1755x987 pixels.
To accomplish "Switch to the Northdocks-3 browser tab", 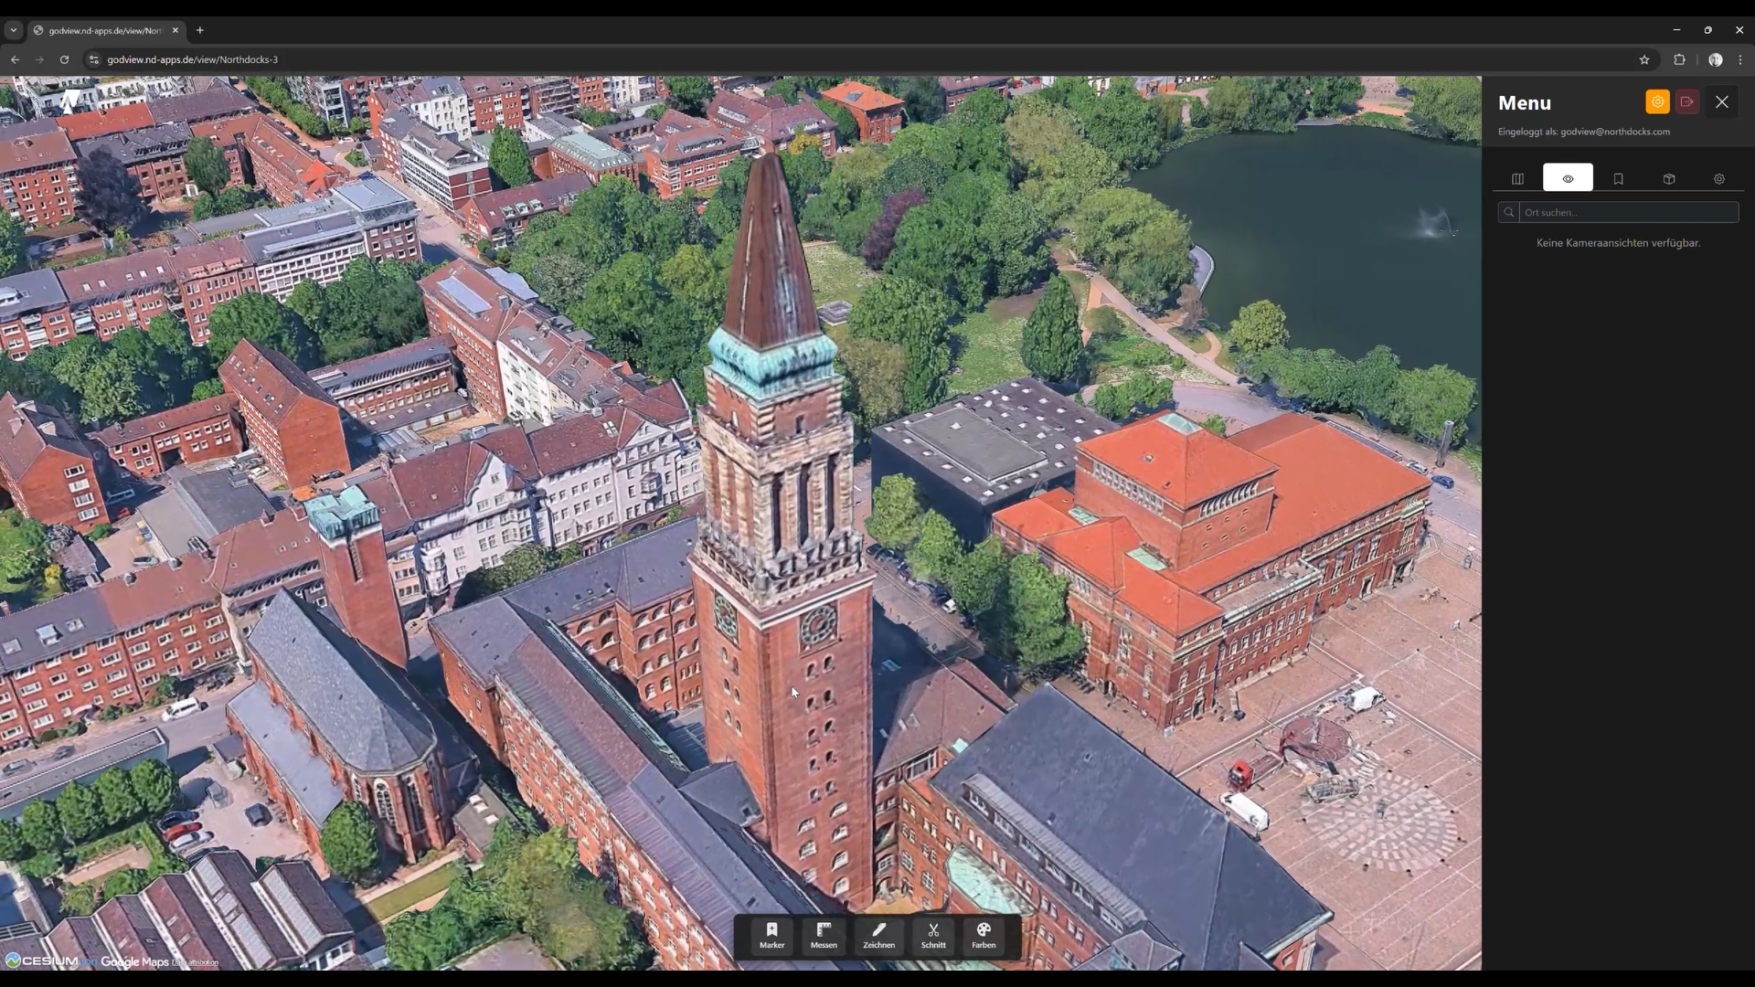I will coord(101,30).
